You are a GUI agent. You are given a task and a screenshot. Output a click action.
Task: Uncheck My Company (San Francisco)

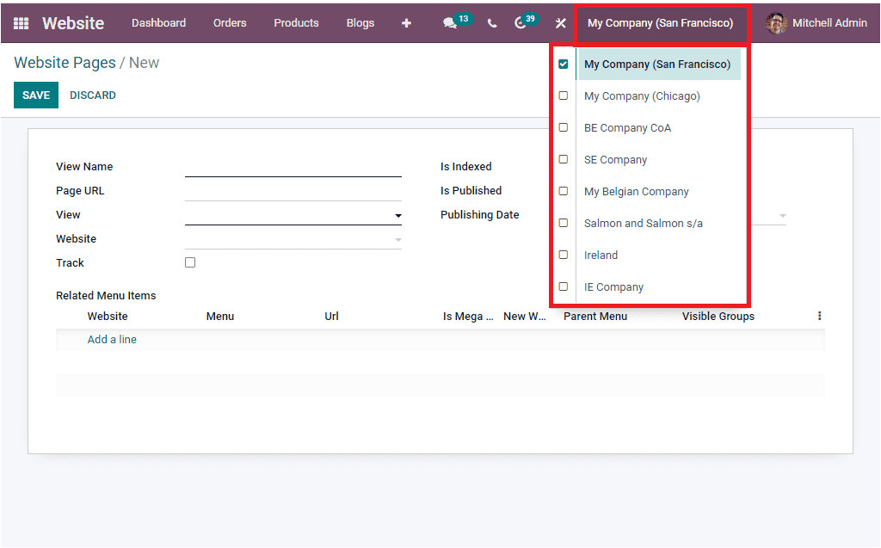pyautogui.click(x=564, y=64)
